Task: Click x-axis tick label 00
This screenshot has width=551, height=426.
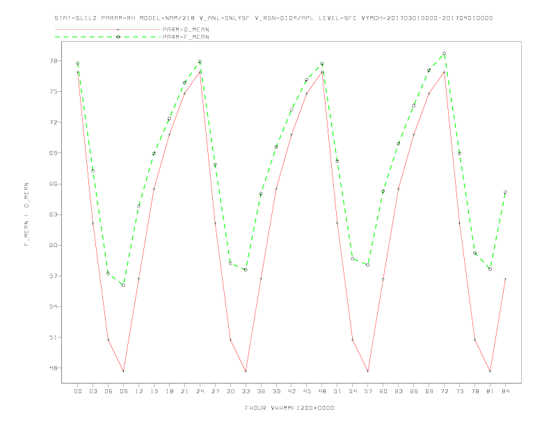Action: tap(78, 391)
